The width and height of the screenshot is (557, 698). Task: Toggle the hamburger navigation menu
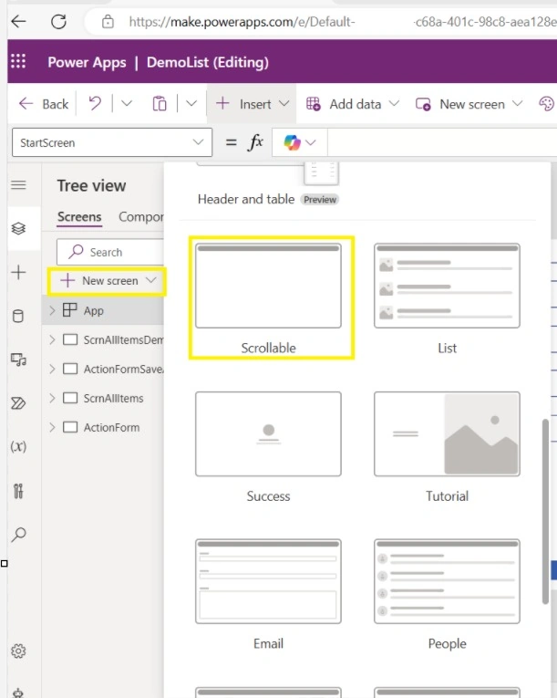pyautogui.click(x=18, y=184)
